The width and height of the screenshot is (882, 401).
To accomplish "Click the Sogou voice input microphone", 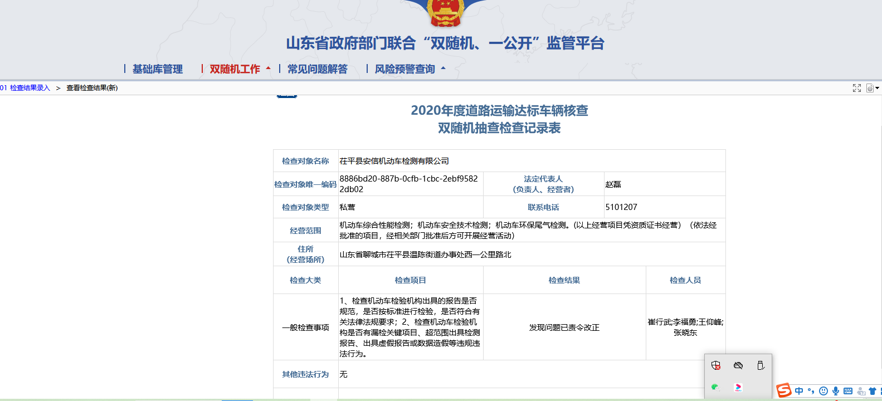I will coord(836,391).
